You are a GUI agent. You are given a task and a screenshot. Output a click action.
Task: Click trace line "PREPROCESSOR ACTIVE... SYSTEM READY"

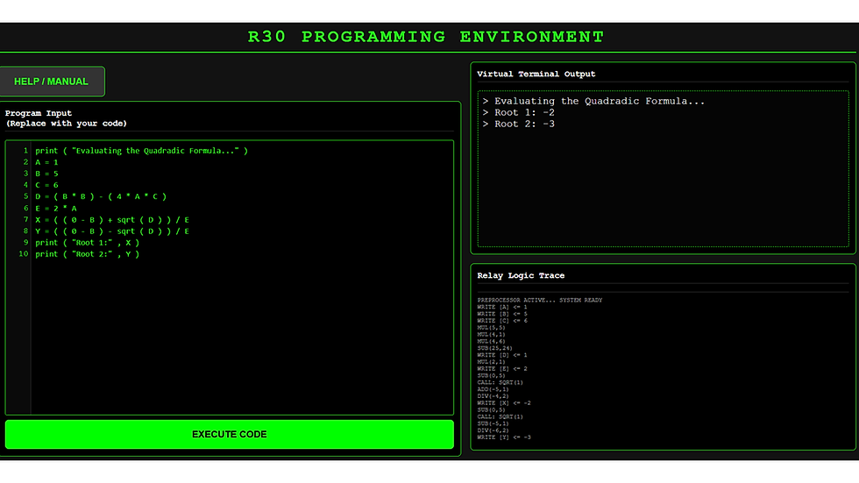[540, 300]
